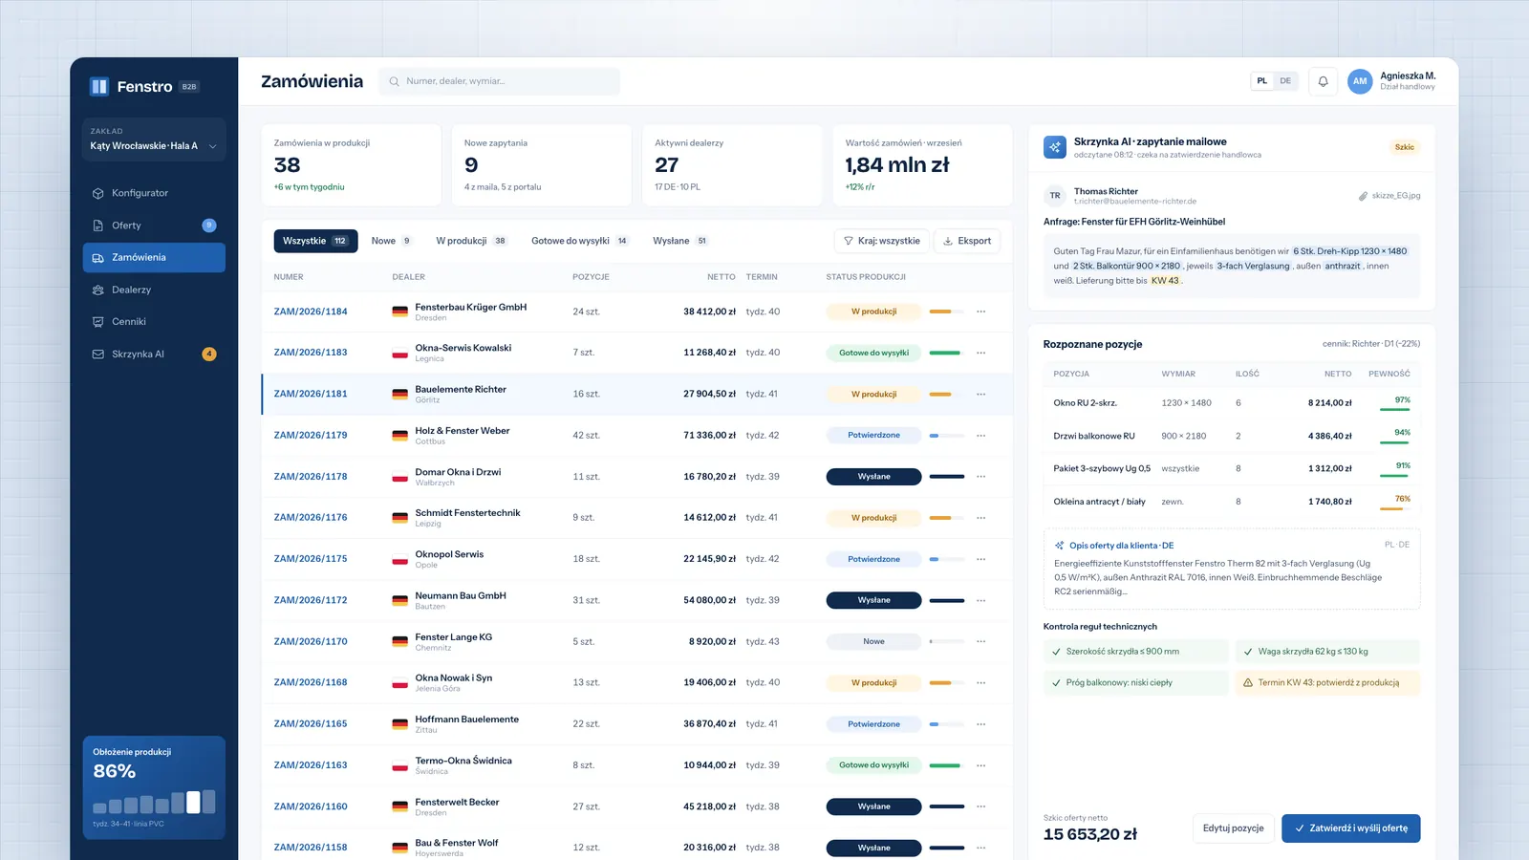
Task: Click the Termin KW 43 warning rule
Action: [x=1327, y=682]
